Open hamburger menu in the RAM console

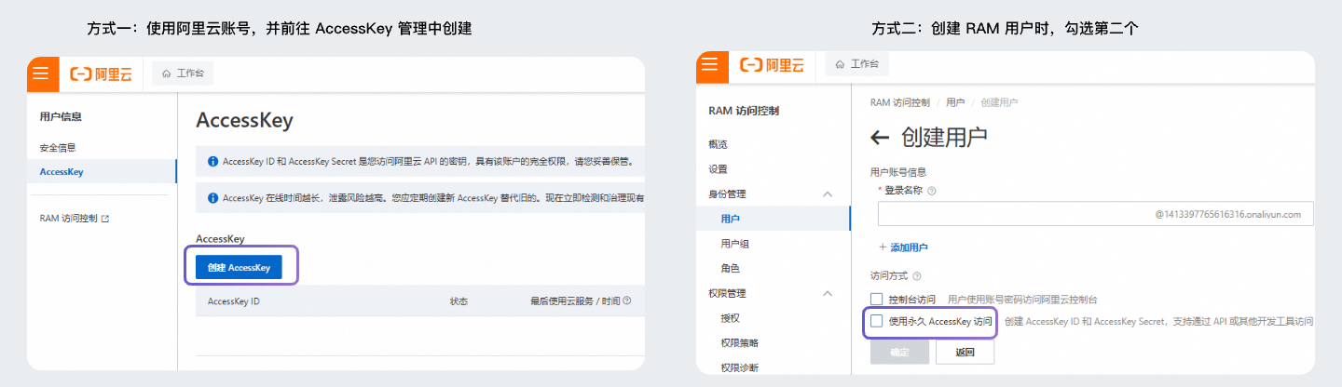[x=709, y=64]
